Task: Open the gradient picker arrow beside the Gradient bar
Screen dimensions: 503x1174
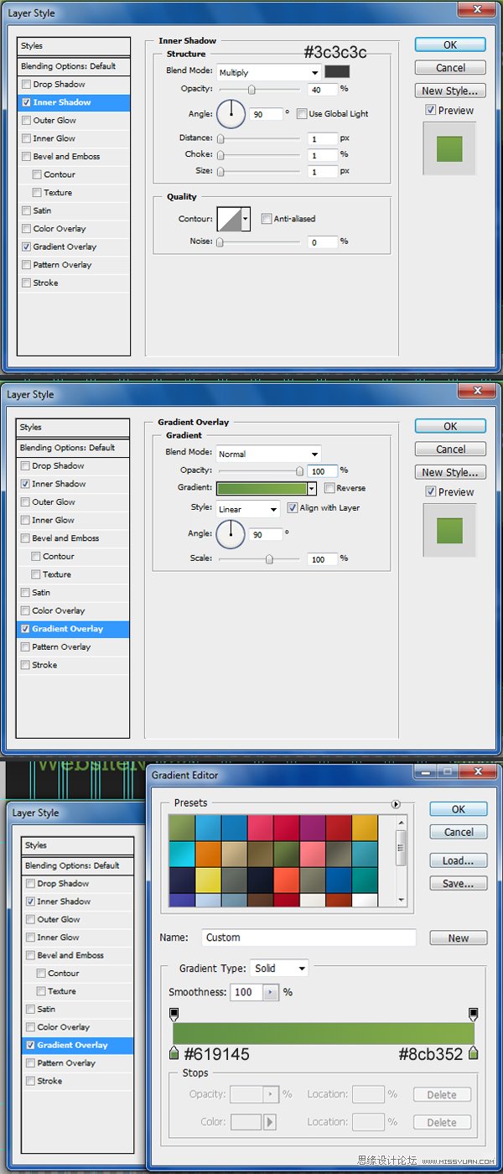Action: tap(311, 488)
